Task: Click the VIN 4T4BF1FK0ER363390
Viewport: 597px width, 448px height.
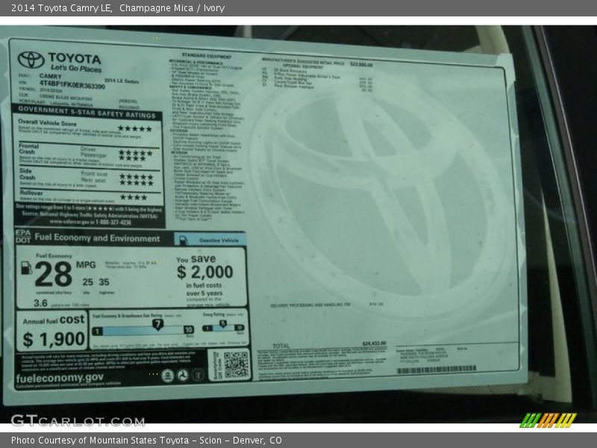Action: tap(72, 85)
